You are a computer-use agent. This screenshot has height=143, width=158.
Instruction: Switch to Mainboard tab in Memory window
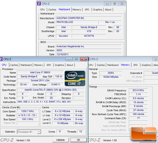pos(113,65)
